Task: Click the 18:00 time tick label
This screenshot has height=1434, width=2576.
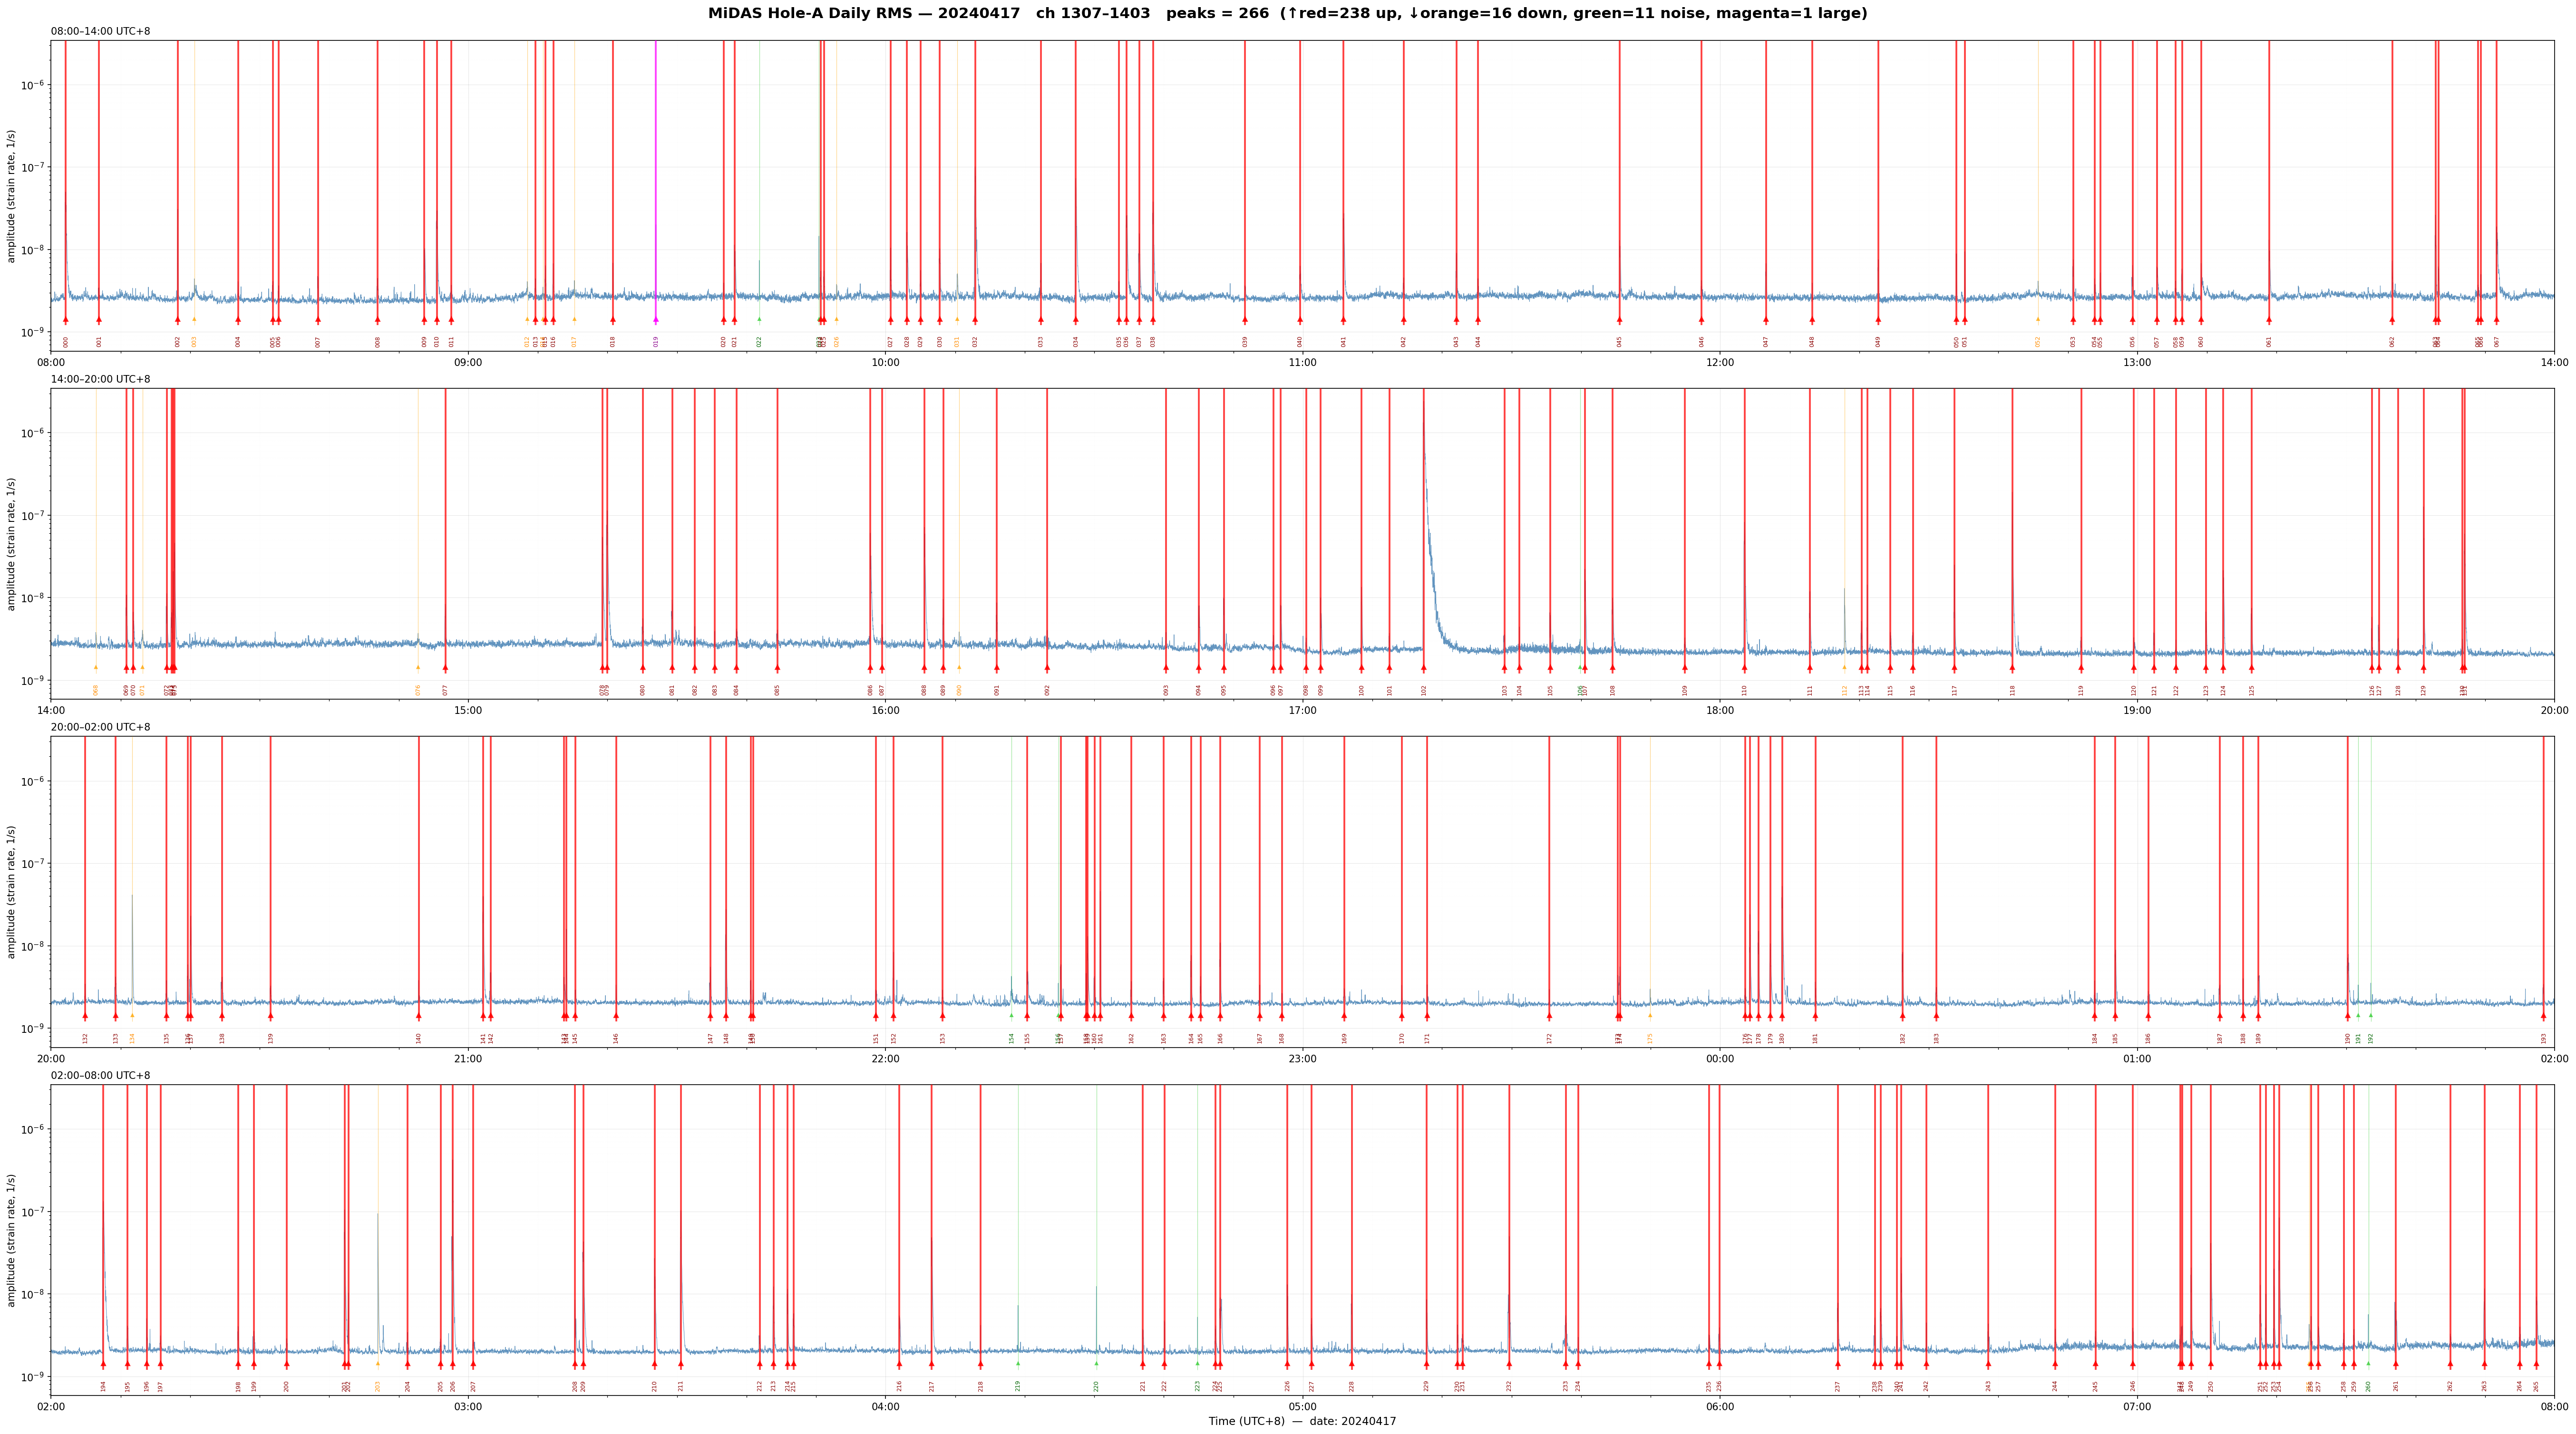Action: click(x=1720, y=711)
